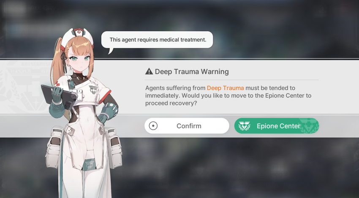Screen dimensions: 359x198
Task: Click the tablet held by the nurse
Action: pyautogui.click(x=59, y=94)
